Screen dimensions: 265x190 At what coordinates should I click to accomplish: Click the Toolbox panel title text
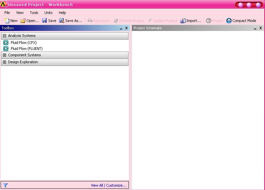click(8, 28)
